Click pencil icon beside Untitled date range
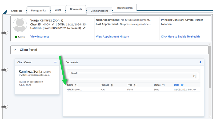213x119 pixels. (84, 28)
